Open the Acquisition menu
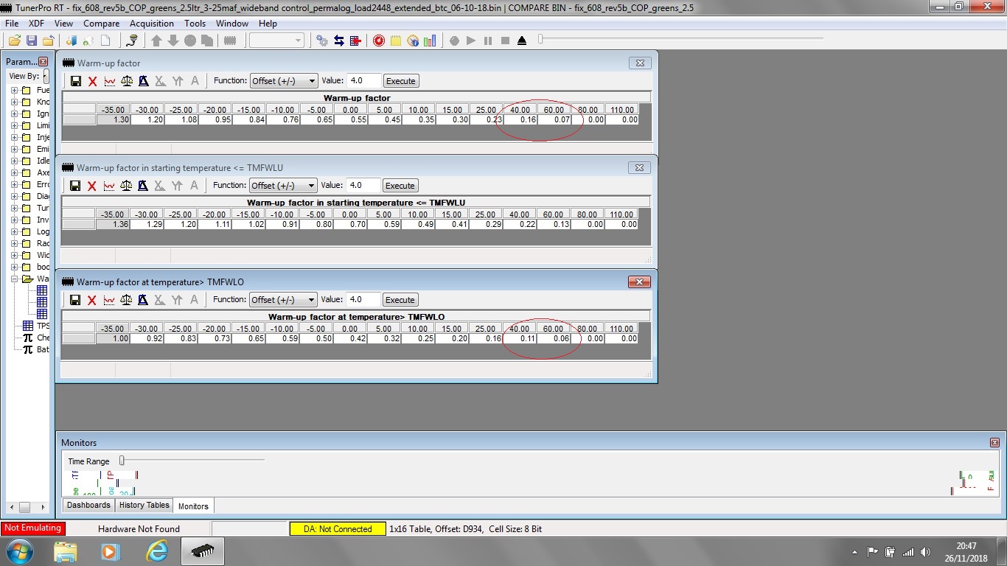1007x566 pixels. coord(152,24)
